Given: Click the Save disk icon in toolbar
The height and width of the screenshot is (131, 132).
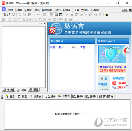Looking at the screenshot, I should (x=13, y=15).
